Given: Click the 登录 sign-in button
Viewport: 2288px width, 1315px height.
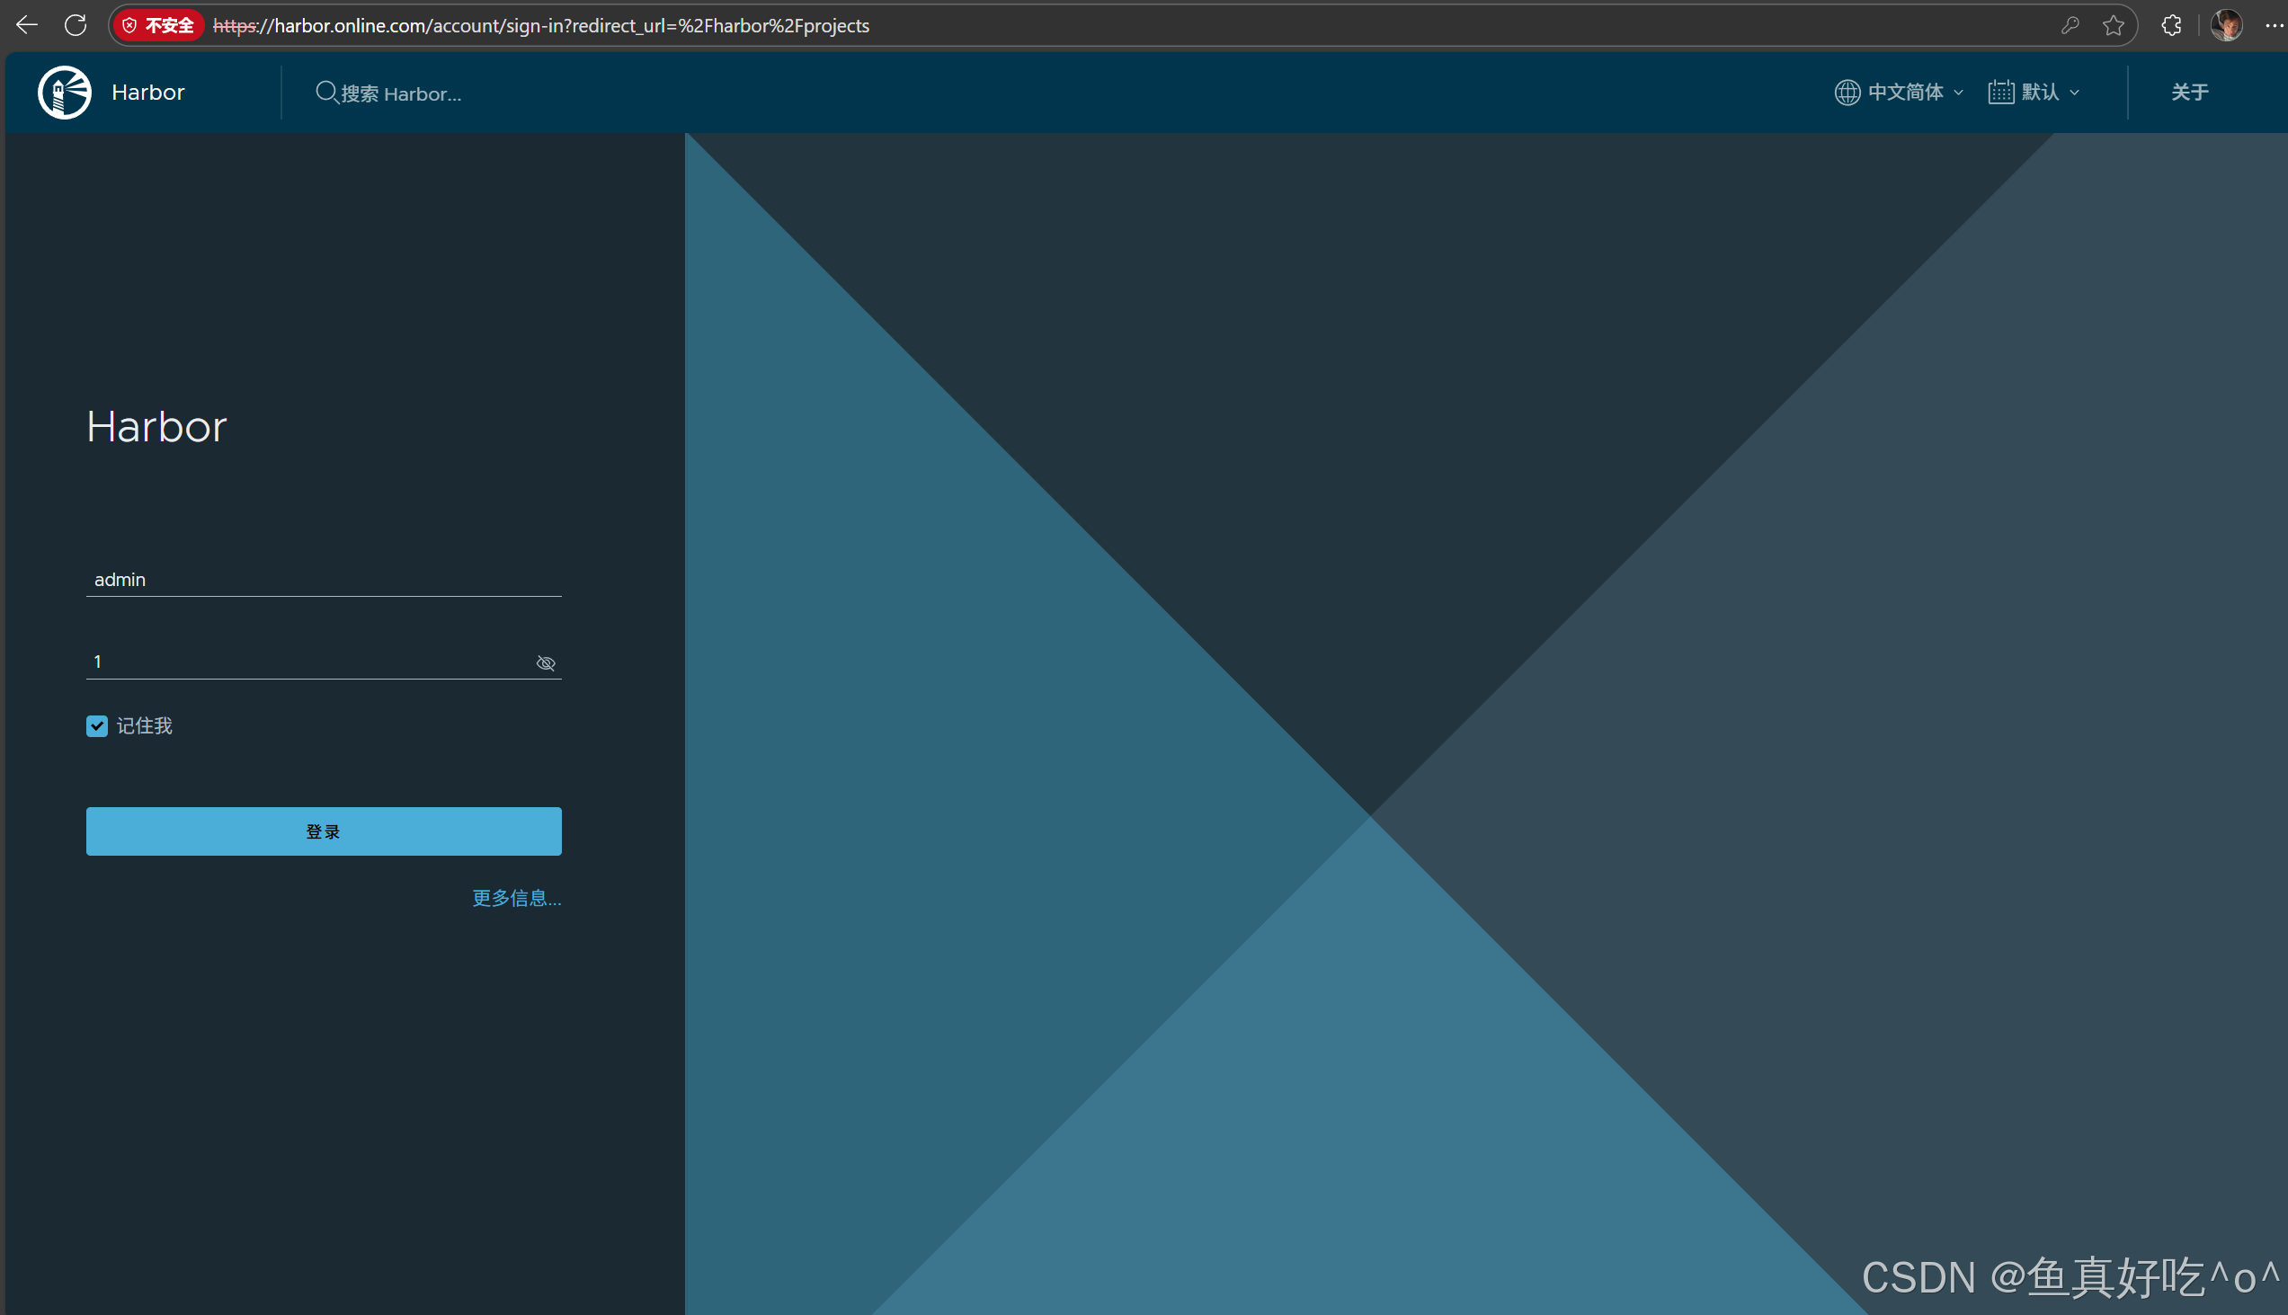Looking at the screenshot, I should click(323, 830).
